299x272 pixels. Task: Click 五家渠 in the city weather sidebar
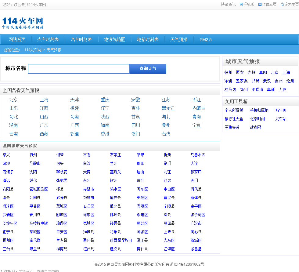(x=242, y=81)
